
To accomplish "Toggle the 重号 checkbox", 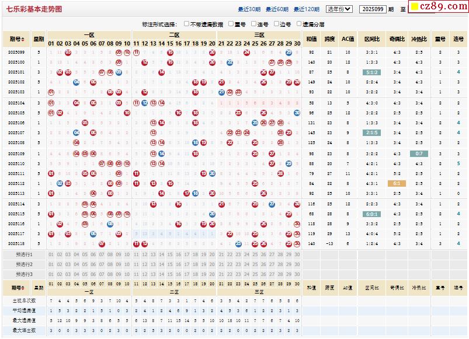I will (x=231, y=24).
